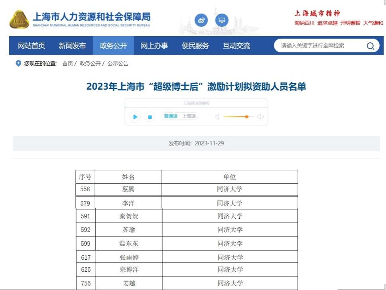Click the Weibo icon in header
Viewport: 386px width, 290px height.
pos(201,20)
